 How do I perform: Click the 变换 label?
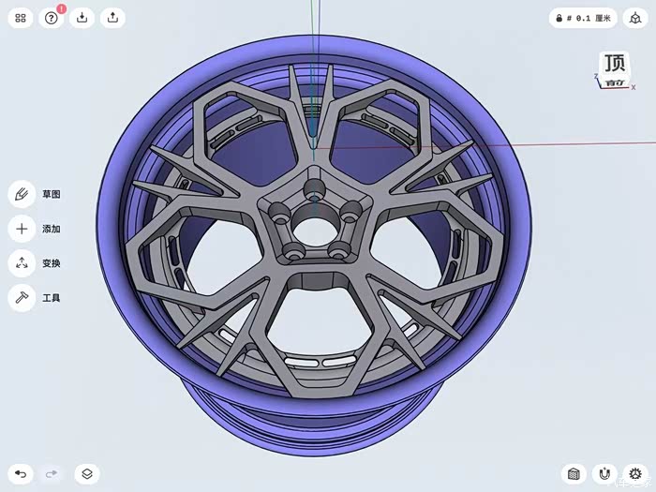coord(51,263)
